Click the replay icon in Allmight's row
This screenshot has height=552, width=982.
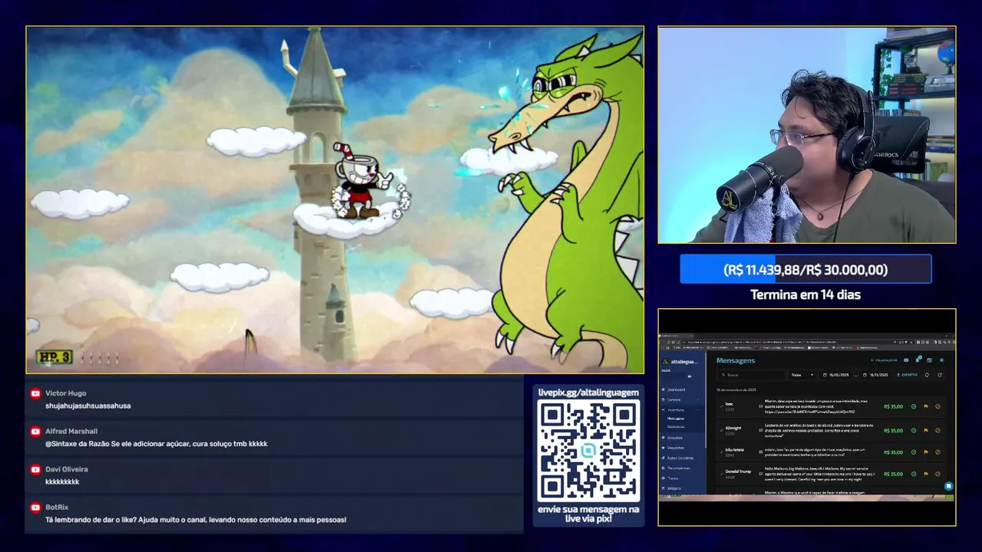pos(914,430)
